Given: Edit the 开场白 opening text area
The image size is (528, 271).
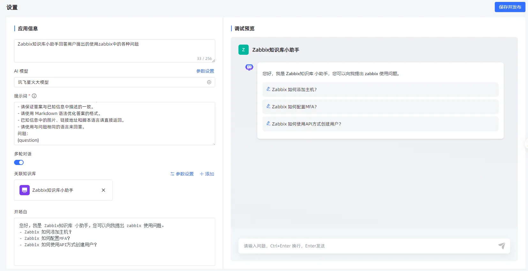Looking at the screenshot, I should [x=115, y=242].
